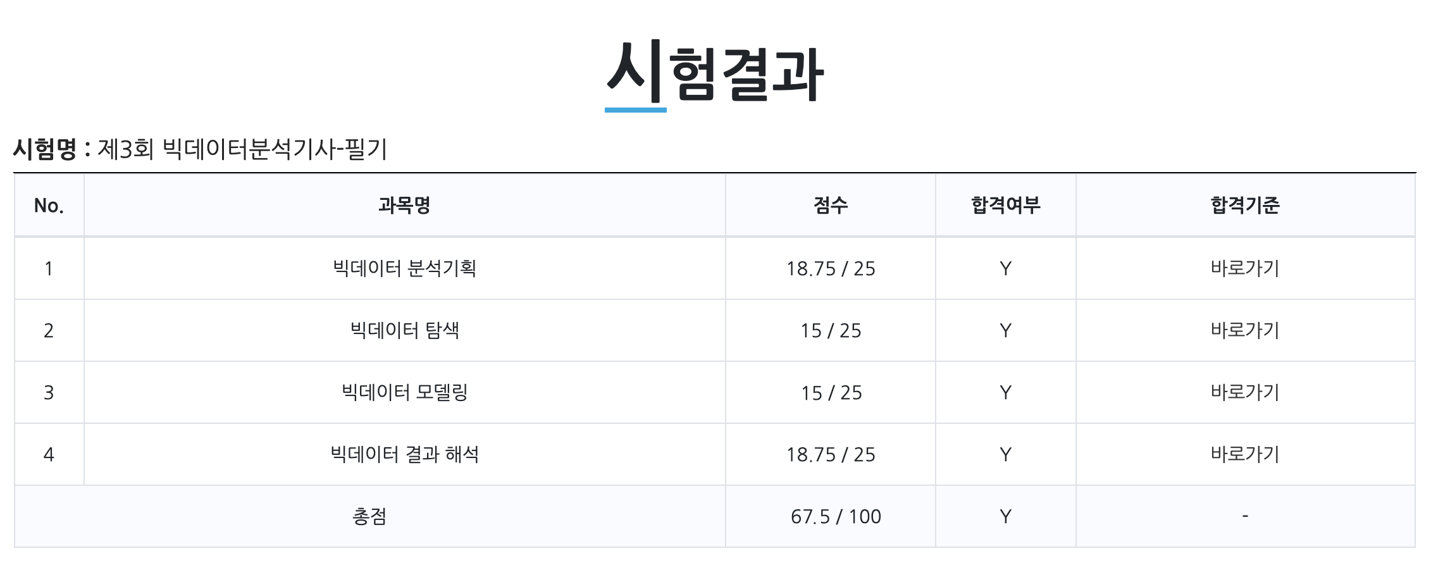Viewport: 1431px width, 563px height.
Task: Select the 빅데이터 모델링 subject cell
Action: (x=404, y=392)
